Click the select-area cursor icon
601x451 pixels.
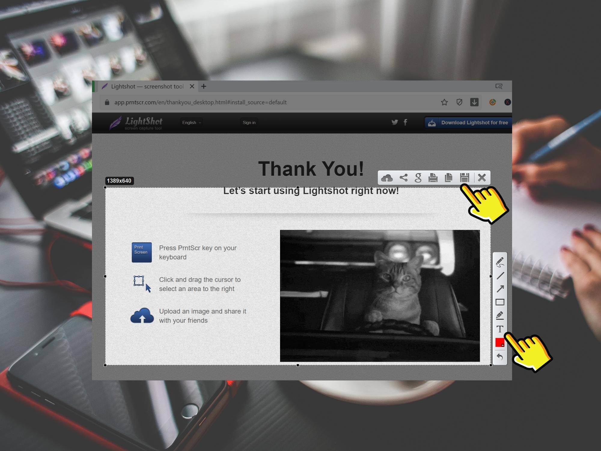[142, 284]
